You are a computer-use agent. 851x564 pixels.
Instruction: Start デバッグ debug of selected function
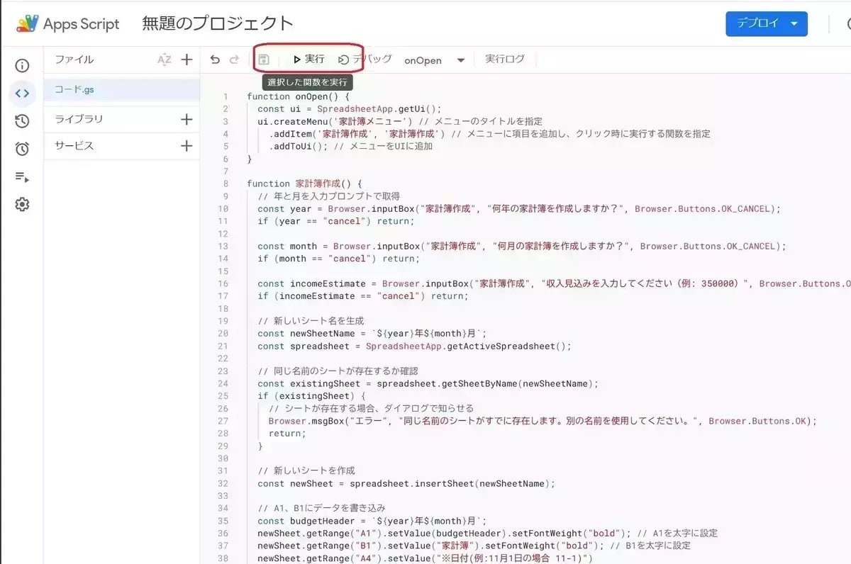pos(365,60)
